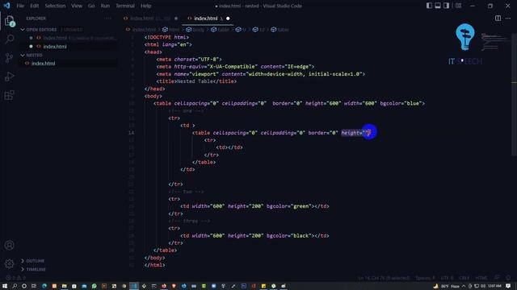The image size is (517, 290).
Task: Open the Run menu
Action: pyautogui.click(x=105, y=6)
